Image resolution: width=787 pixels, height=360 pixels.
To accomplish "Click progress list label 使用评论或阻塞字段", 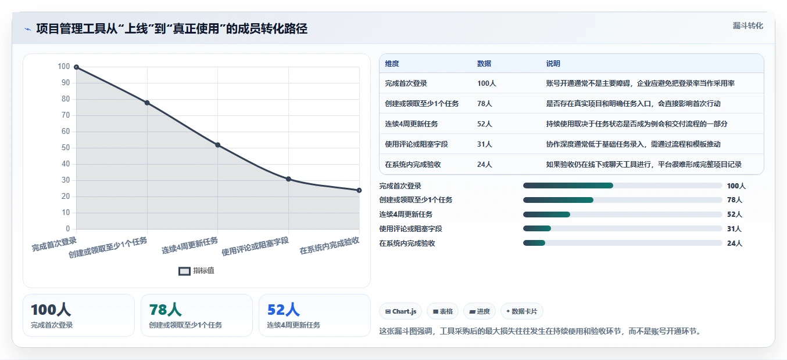I will (x=410, y=228).
